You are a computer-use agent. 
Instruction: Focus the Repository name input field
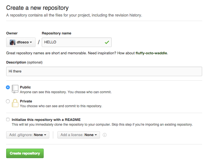pos(73,42)
